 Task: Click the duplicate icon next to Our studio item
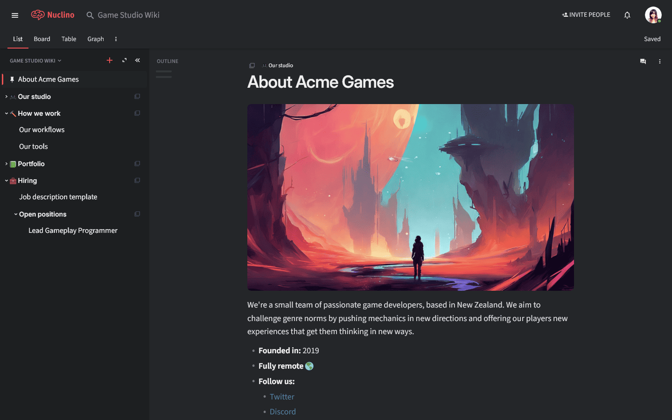click(137, 96)
